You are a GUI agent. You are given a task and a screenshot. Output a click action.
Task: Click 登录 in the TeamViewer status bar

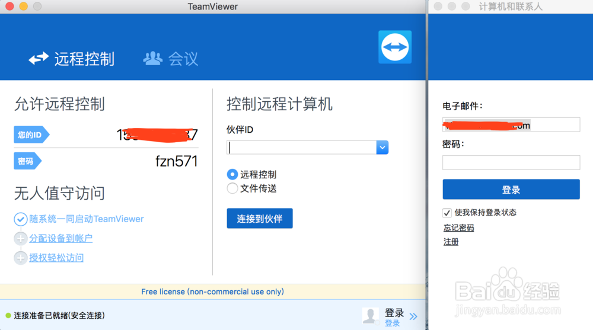point(394,313)
